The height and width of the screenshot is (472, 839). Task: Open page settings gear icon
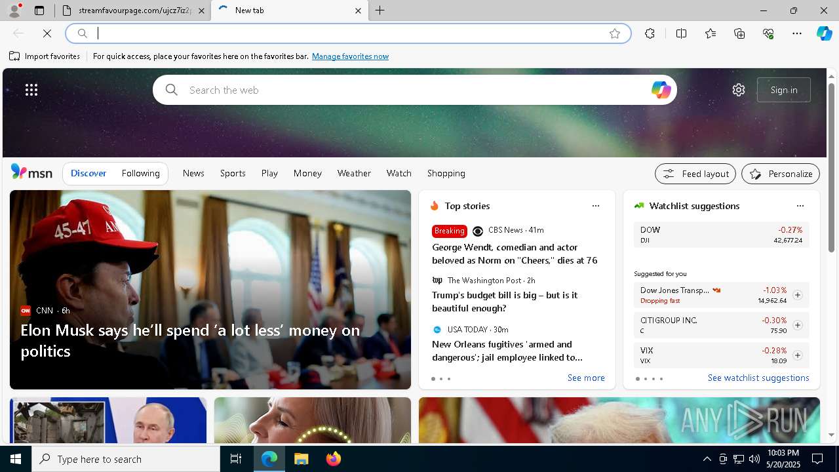point(739,90)
